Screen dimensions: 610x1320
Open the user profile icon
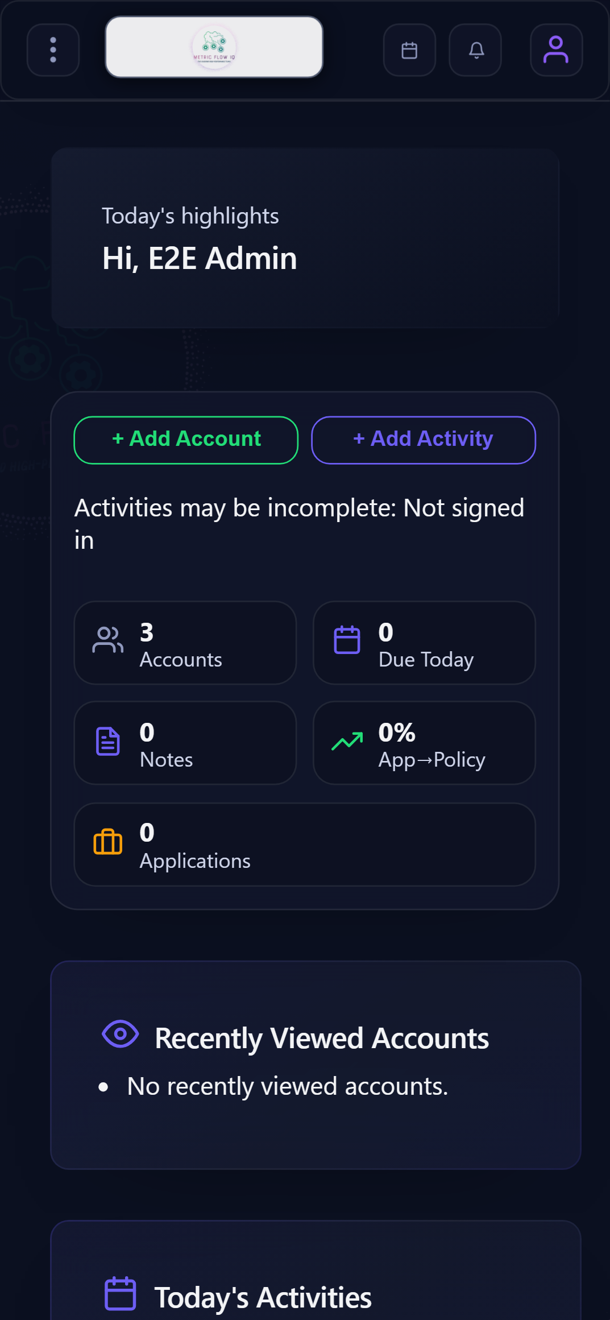tap(556, 50)
